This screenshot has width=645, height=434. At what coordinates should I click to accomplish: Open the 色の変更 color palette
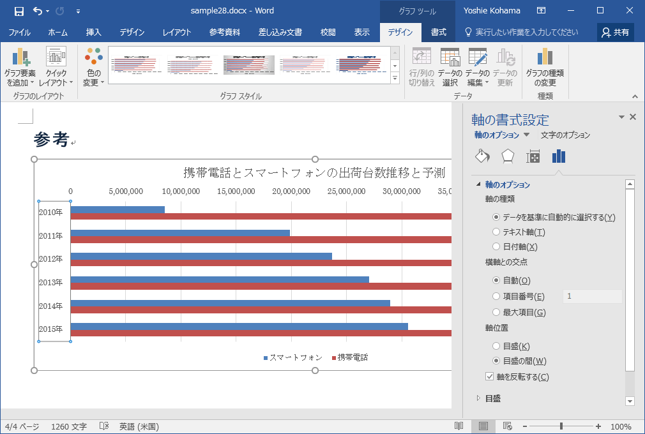[x=93, y=67]
